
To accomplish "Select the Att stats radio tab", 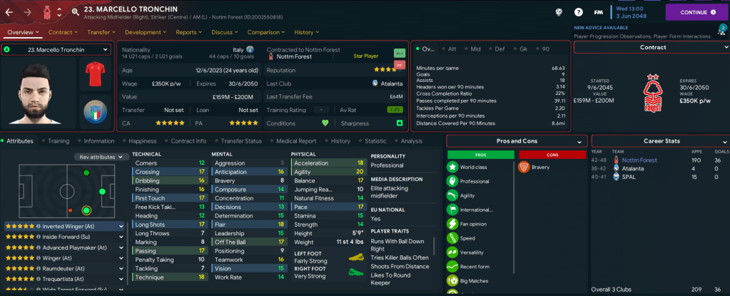I will 451,49.
